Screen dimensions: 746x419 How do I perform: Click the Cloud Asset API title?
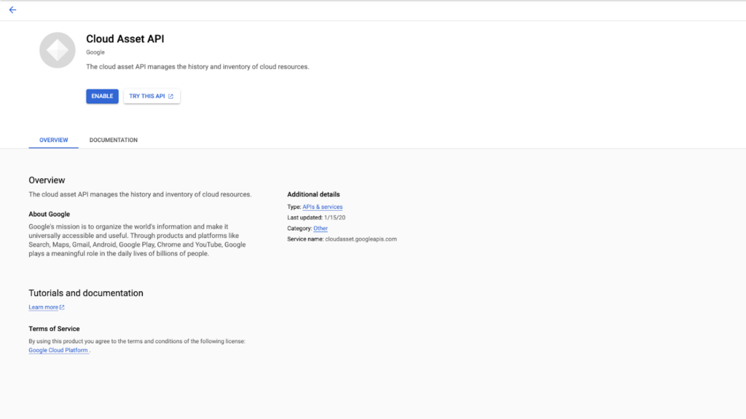tap(125, 39)
